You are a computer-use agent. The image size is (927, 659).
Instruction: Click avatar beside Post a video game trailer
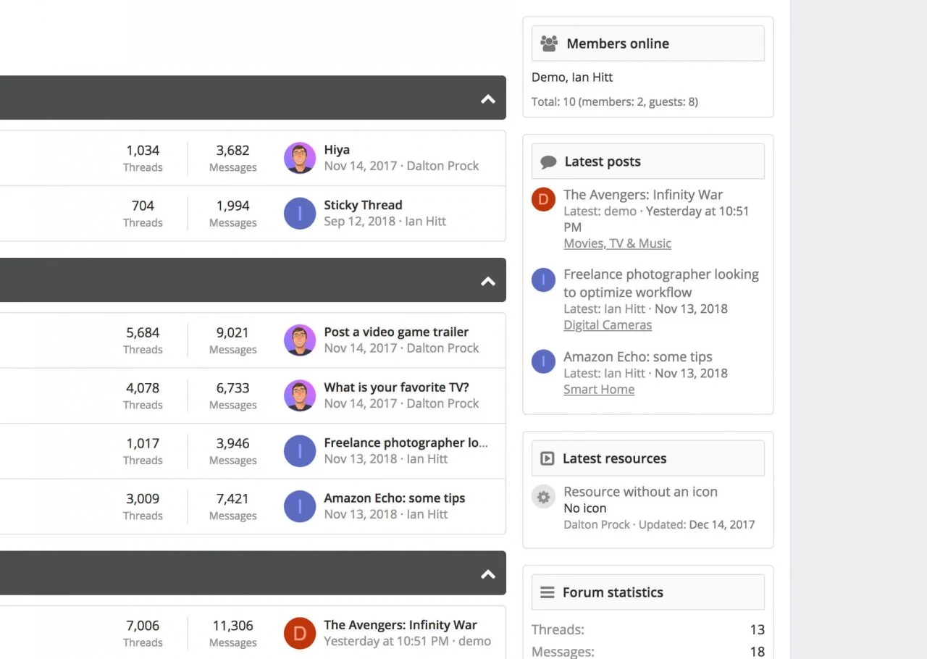point(299,340)
